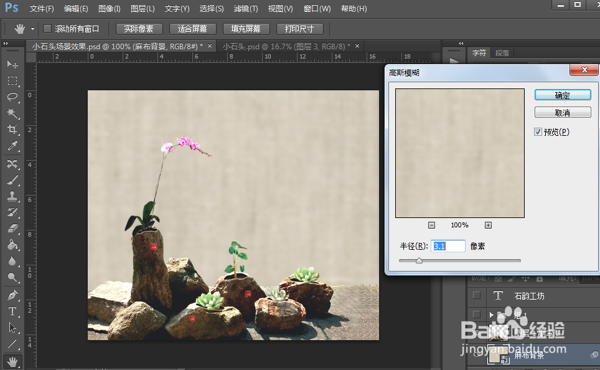Show the 石韵工坊 text layer
Image resolution: width=600 pixels, height=370 pixels.
476,295
